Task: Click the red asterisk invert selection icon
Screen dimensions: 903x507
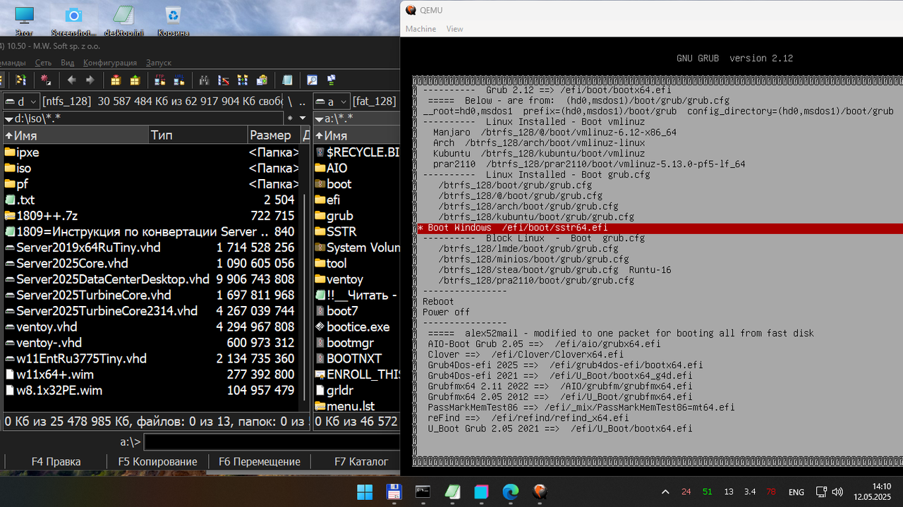Action: tap(46, 80)
